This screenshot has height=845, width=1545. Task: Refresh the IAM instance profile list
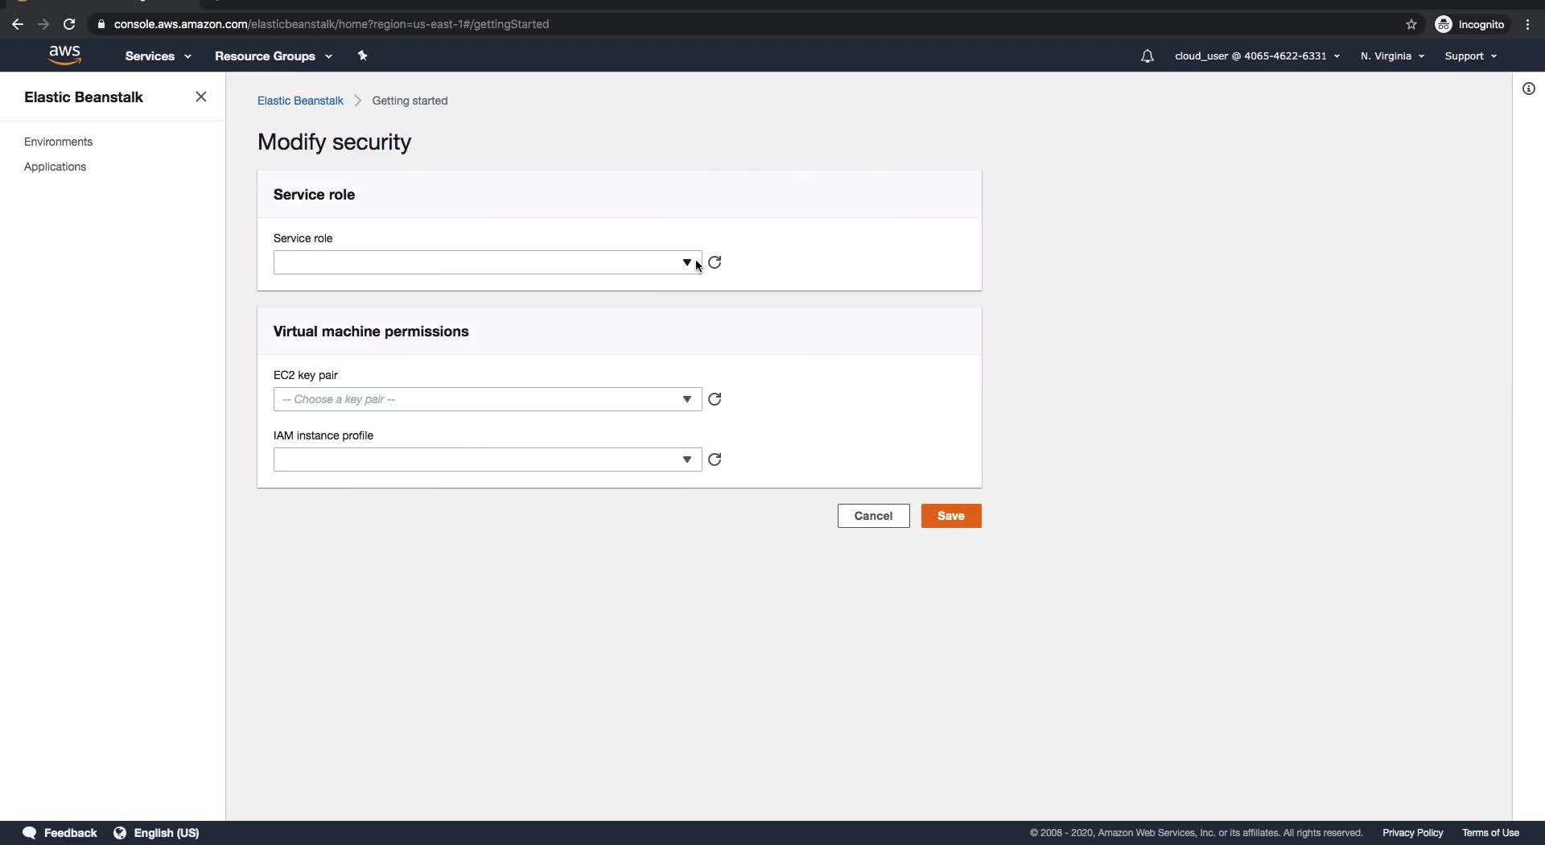tap(715, 460)
